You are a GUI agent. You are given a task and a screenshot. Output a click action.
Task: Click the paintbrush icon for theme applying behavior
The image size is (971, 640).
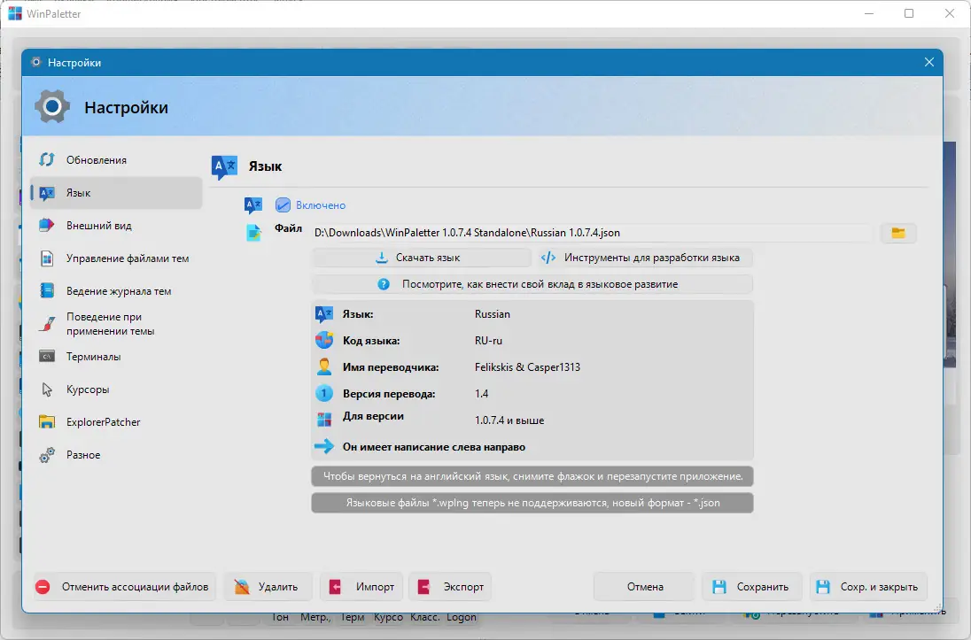(47, 323)
